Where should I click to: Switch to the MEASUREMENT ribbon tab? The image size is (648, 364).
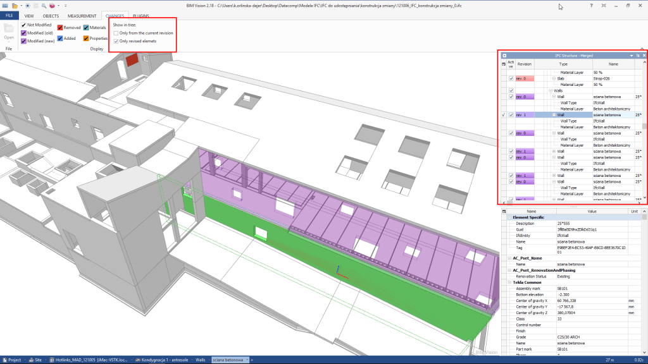[82, 15]
